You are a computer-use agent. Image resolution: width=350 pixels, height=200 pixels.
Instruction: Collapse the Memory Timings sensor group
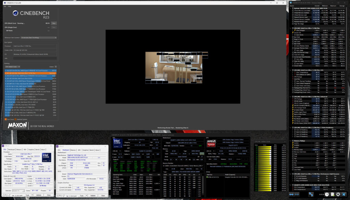click(291, 141)
